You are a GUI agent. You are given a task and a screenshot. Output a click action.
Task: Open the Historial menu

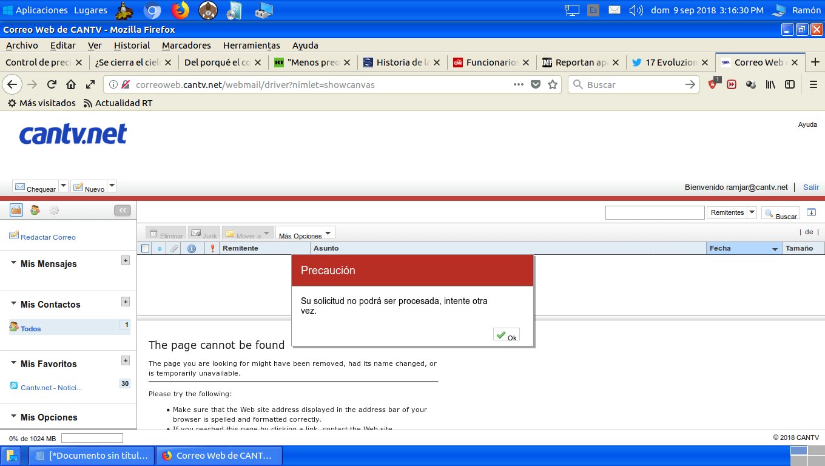click(132, 46)
